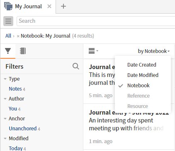Select the Filters funnel tab icon

[8, 51]
